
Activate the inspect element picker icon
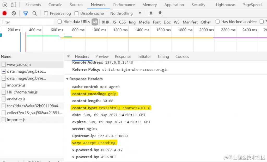click(5, 5)
